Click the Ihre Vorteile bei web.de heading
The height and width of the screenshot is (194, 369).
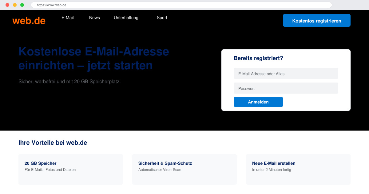(x=53, y=143)
